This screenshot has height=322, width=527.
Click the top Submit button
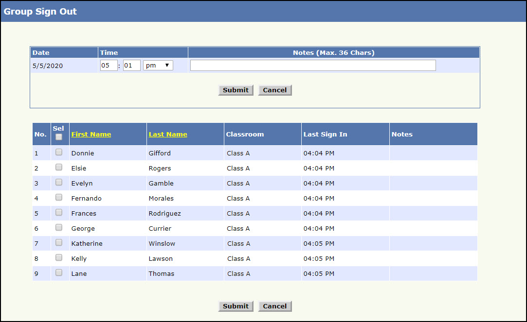pyautogui.click(x=236, y=90)
